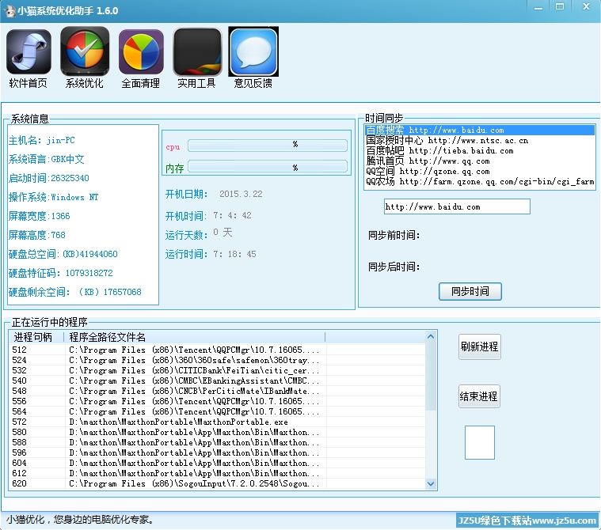This screenshot has height=530, width=601.
Task: Click the 开机日期 2015.3.22 text
Action: point(214,194)
